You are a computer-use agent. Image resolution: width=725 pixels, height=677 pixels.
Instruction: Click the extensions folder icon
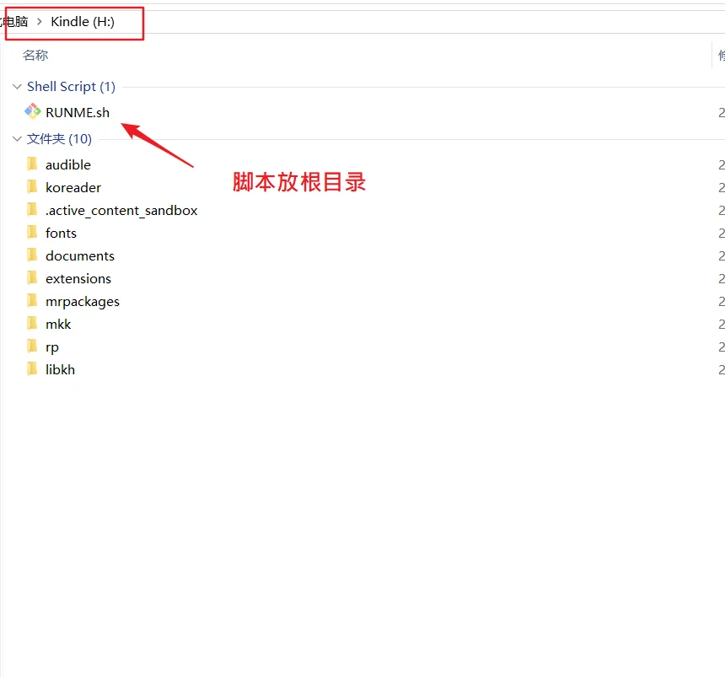click(x=32, y=277)
